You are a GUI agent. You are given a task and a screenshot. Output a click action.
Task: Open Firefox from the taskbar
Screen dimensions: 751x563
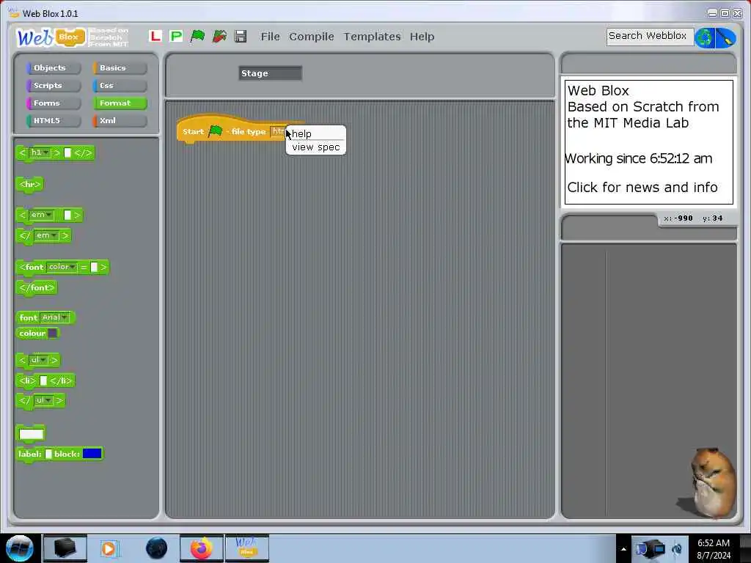[202, 548]
